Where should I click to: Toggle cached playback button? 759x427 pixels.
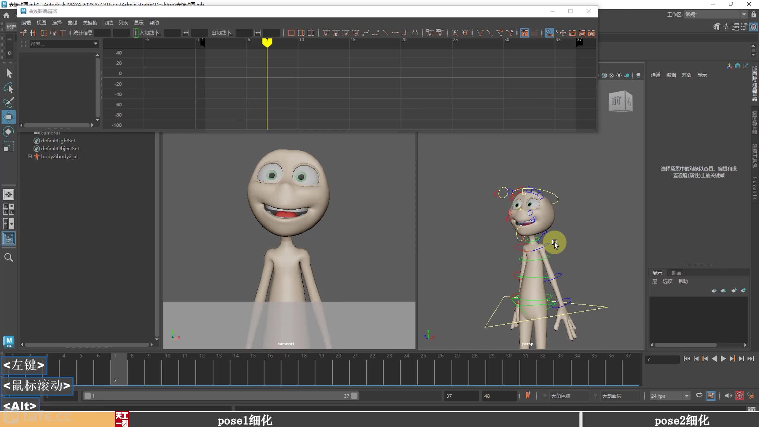pos(711,395)
